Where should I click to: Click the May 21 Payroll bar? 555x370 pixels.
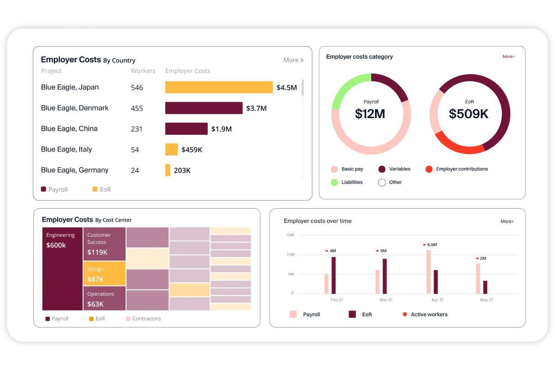[x=478, y=279]
